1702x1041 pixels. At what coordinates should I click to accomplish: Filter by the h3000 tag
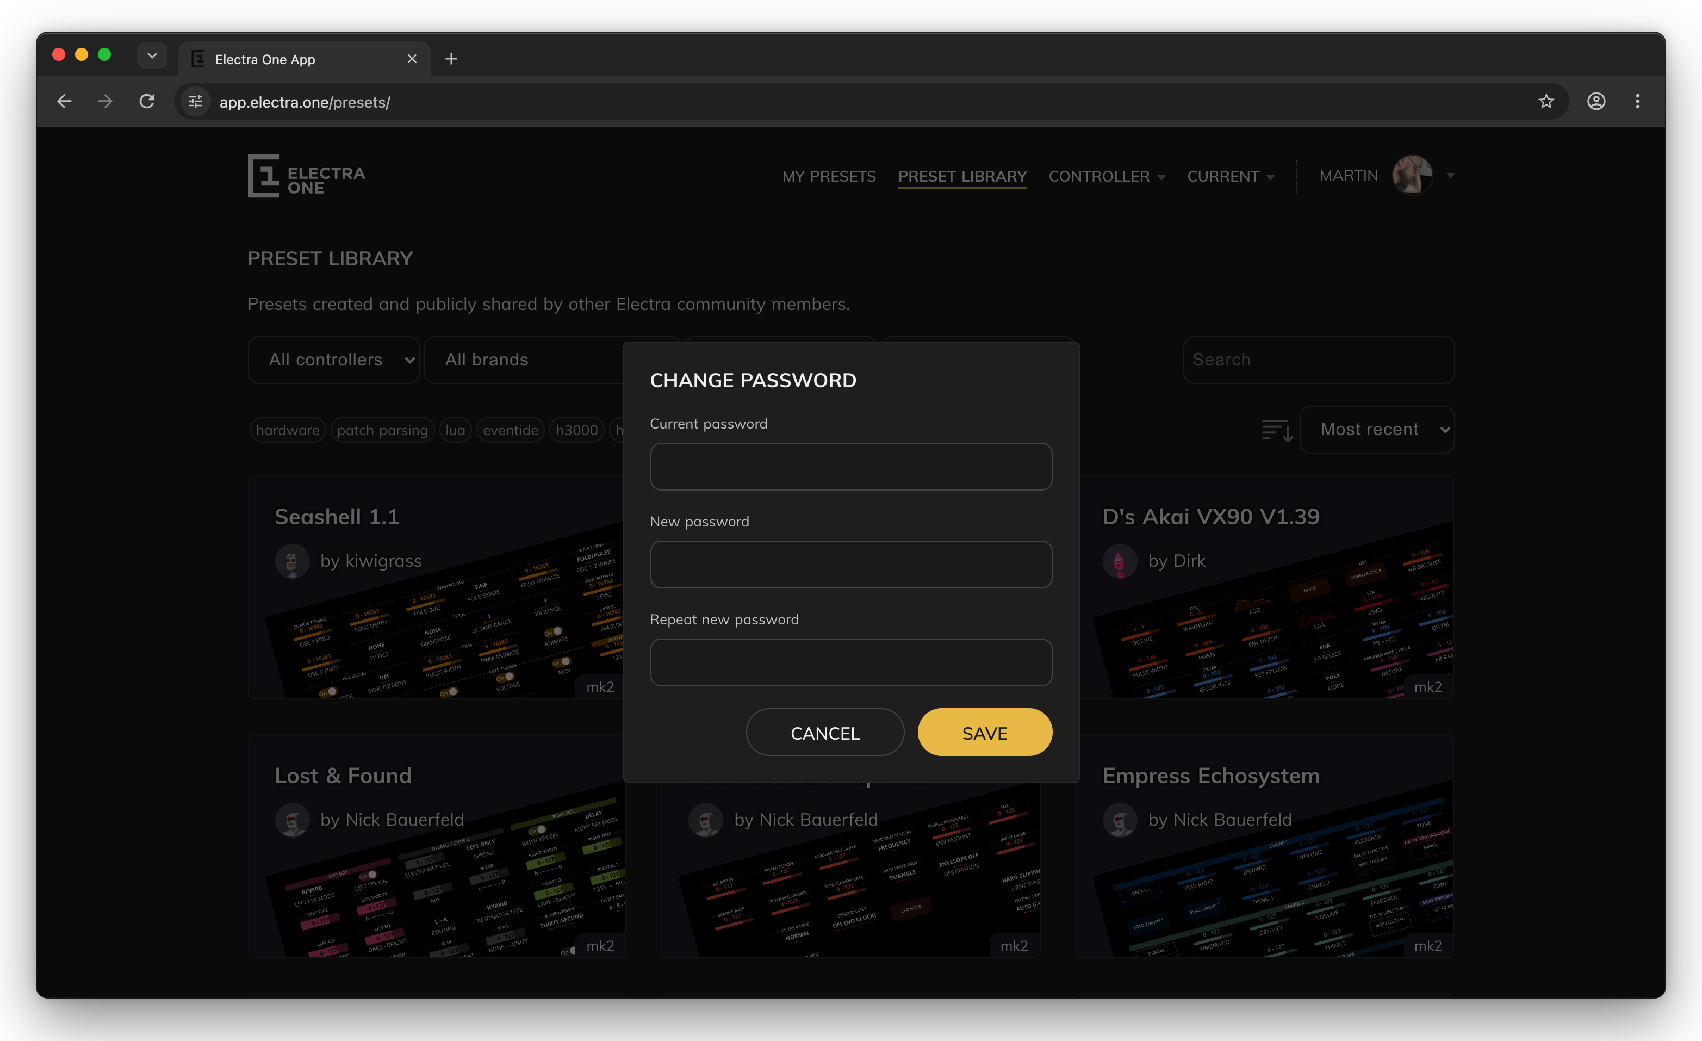[577, 430]
